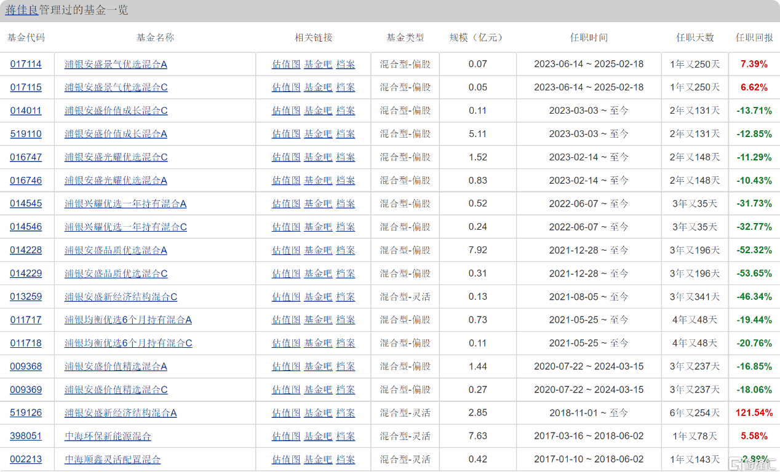Screen dimensions: 780x475
Task: Open 浦银安盛价值成长混合C fund page
Action: click(116, 111)
